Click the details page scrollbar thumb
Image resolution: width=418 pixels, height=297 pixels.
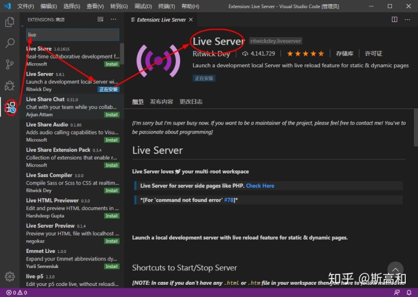(x=416, y=127)
